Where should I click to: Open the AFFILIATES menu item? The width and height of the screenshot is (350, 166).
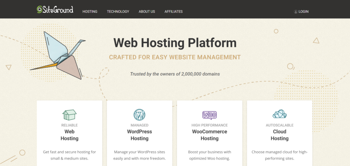pyautogui.click(x=174, y=12)
